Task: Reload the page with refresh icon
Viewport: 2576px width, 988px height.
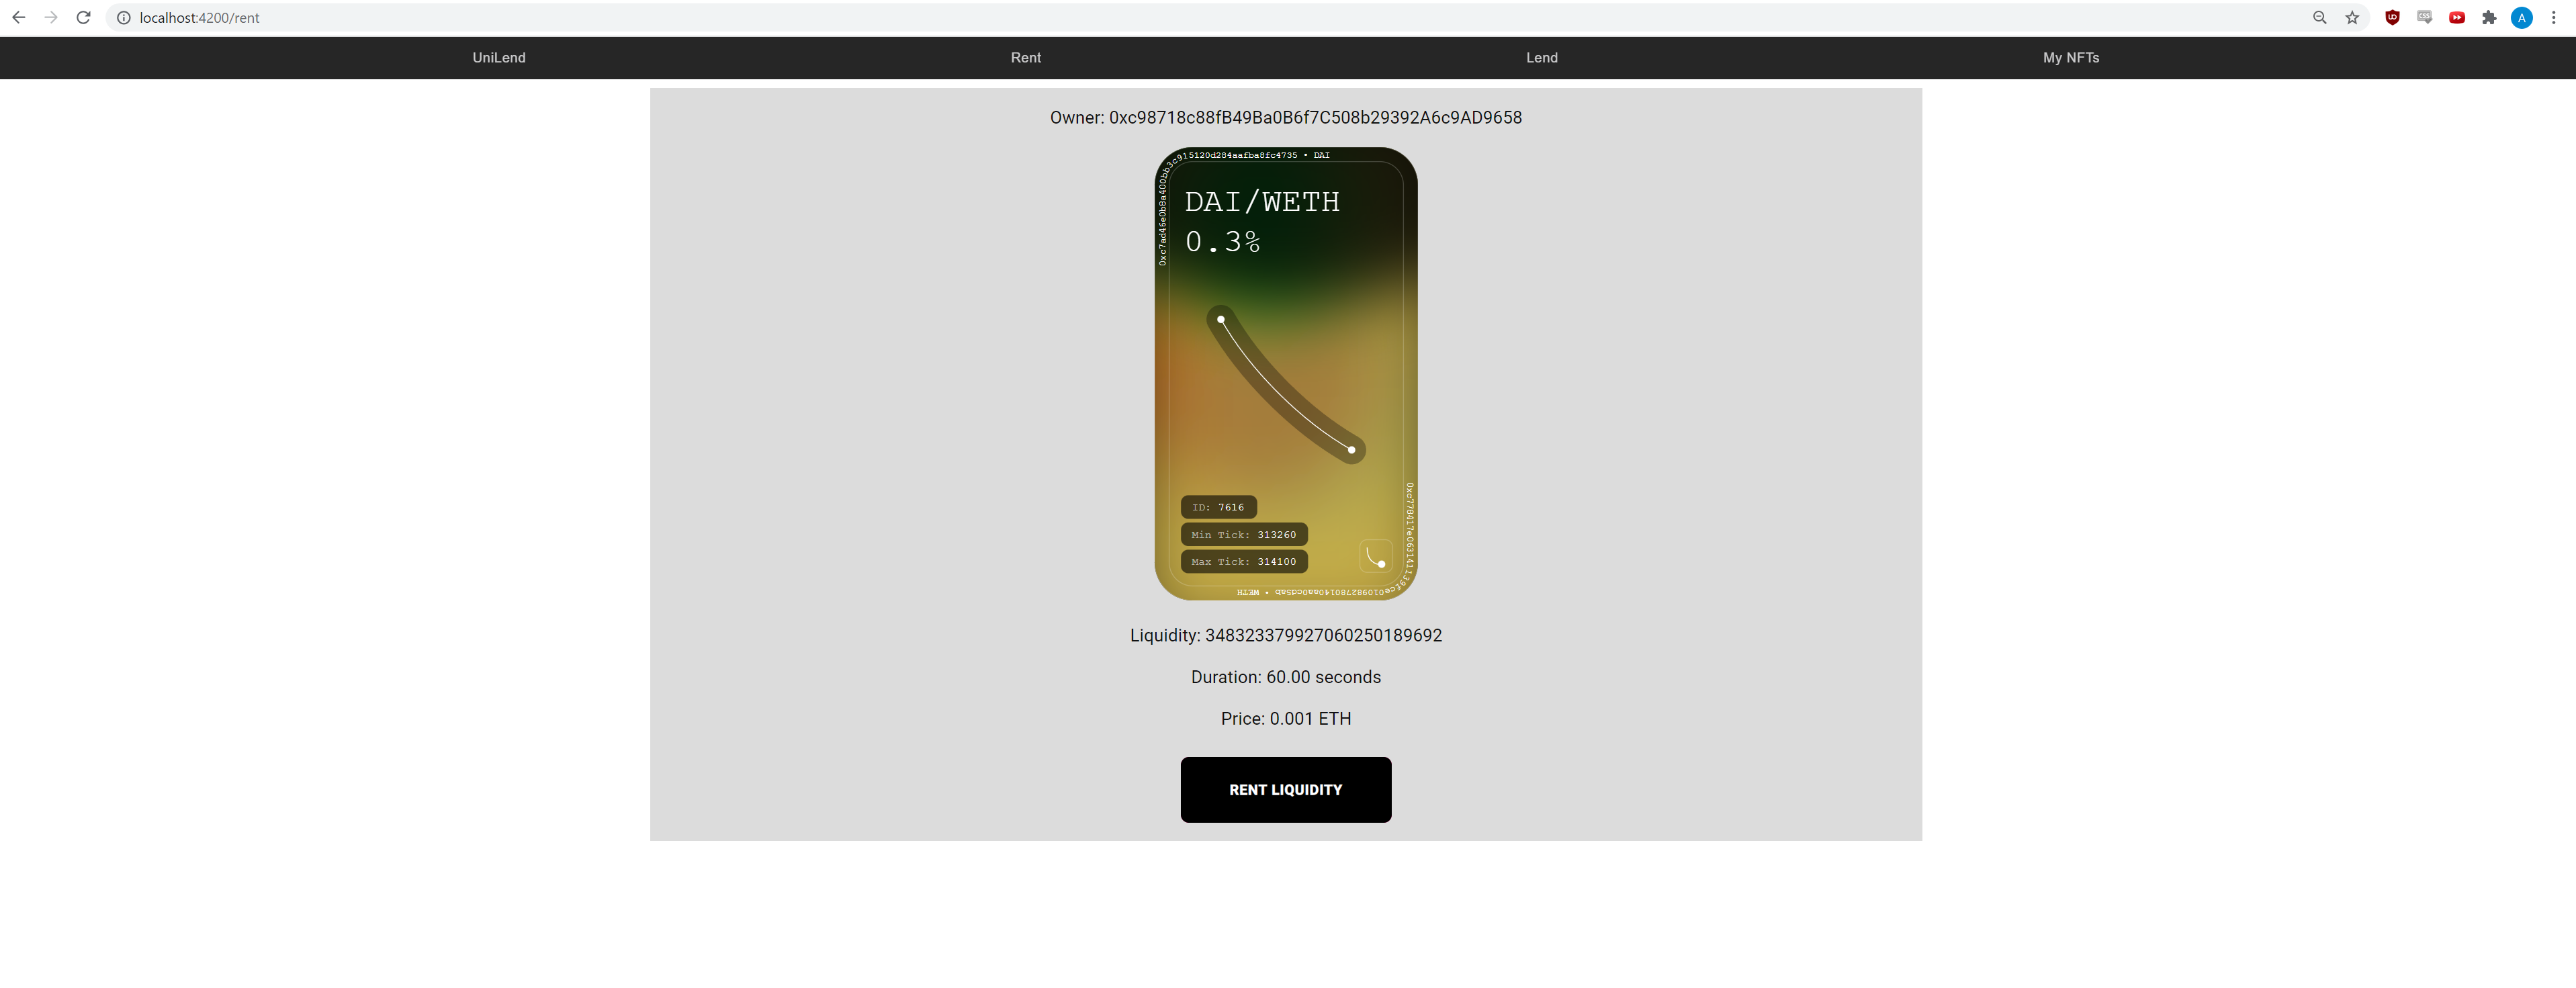Action: (x=84, y=18)
